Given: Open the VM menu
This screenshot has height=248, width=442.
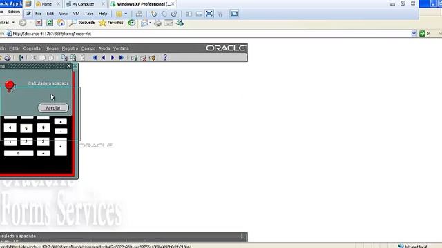Looking at the screenshot, I should (x=76, y=14).
